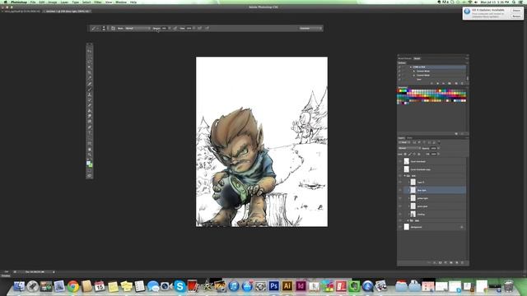The width and height of the screenshot is (527, 296).
Task: Expand the first action set in Actions panel
Action: point(410,67)
